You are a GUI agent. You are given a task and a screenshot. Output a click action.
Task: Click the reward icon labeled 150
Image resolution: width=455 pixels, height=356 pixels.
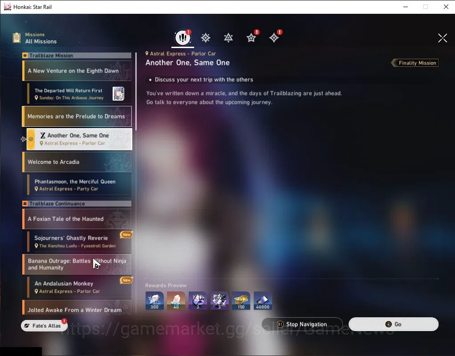241,300
